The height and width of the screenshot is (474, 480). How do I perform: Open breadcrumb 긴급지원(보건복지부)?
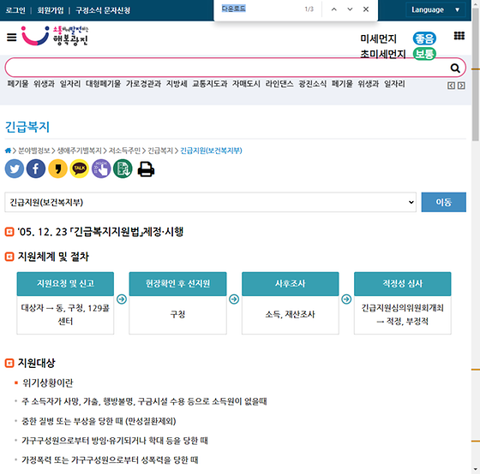211,151
